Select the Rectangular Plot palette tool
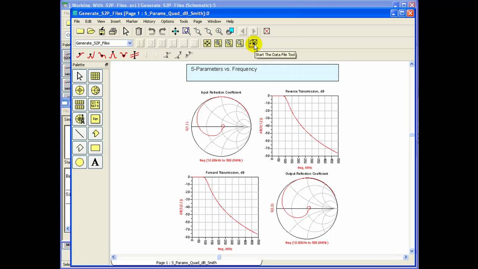The image size is (478, 269). click(x=95, y=76)
